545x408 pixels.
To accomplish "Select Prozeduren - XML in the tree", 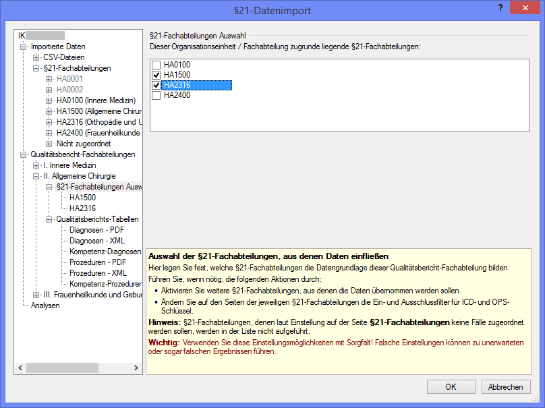I will click(x=96, y=273).
